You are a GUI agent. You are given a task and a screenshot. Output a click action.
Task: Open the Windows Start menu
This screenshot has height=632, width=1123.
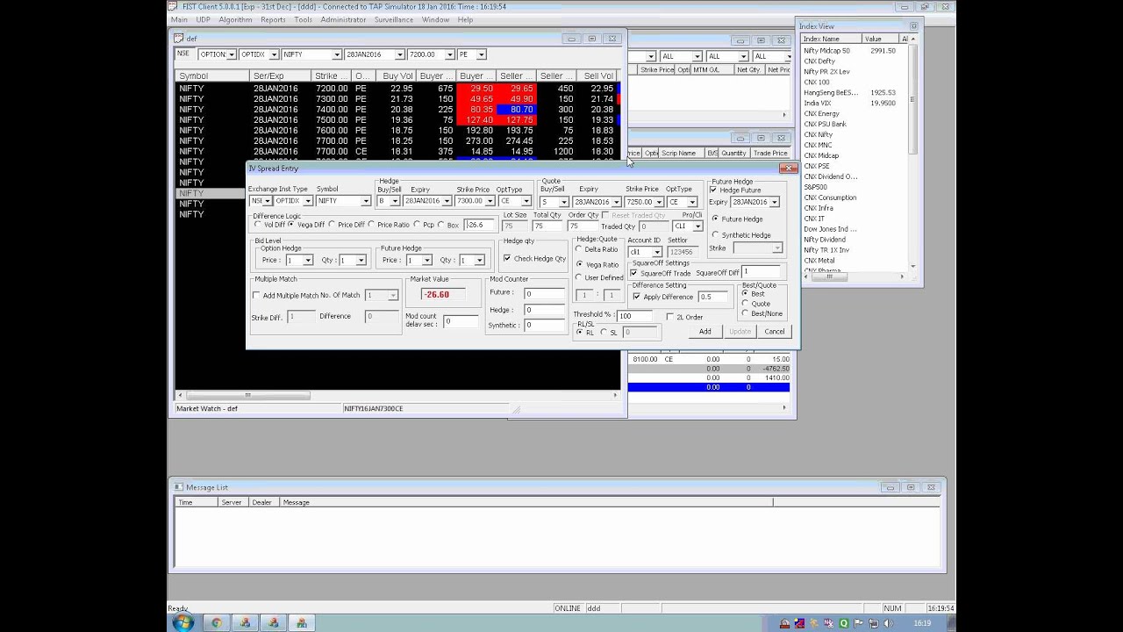(x=183, y=622)
